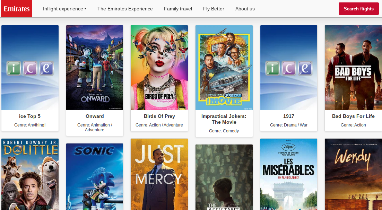The height and width of the screenshot is (210, 382).
Task: Click the 'Genre: Action' text under Bad Boys
Action: pos(353,125)
